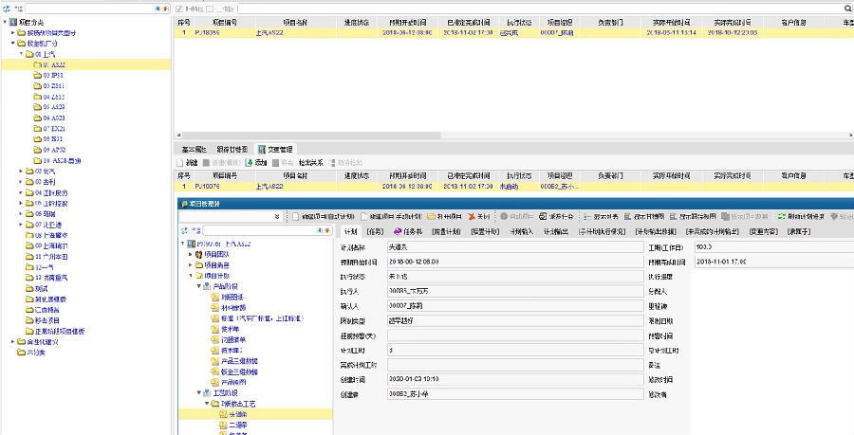Open the toolbar dropdown in 项目管理器 panel
Screen dimensions: 854x435
276,216
